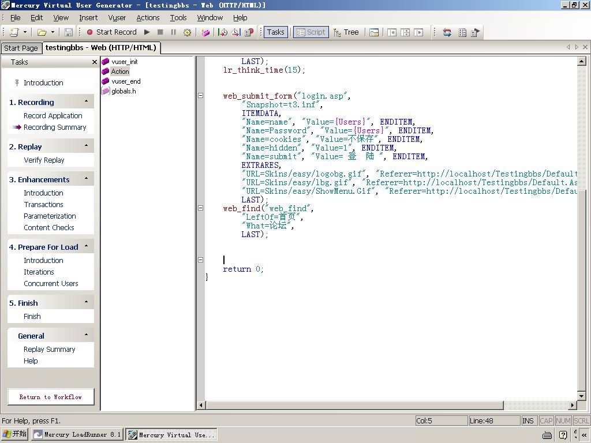Open the New script dropdown arrow
This screenshot has width=591, height=443.
pyautogui.click(x=25, y=32)
